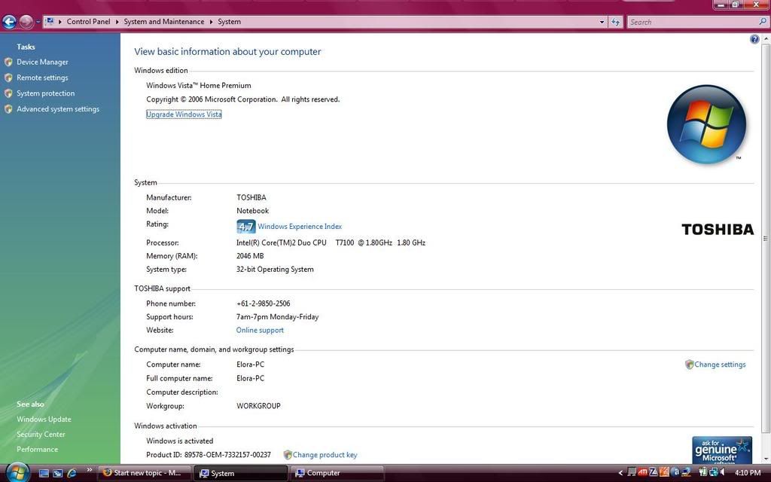Click the phone number +61-2-9850-2506

(x=263, y=304)
